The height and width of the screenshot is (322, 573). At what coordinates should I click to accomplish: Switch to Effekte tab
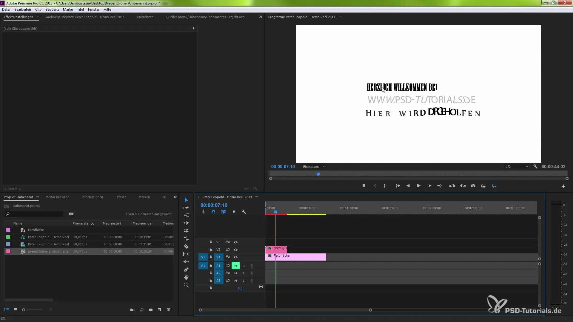click(x=121, y=197)
